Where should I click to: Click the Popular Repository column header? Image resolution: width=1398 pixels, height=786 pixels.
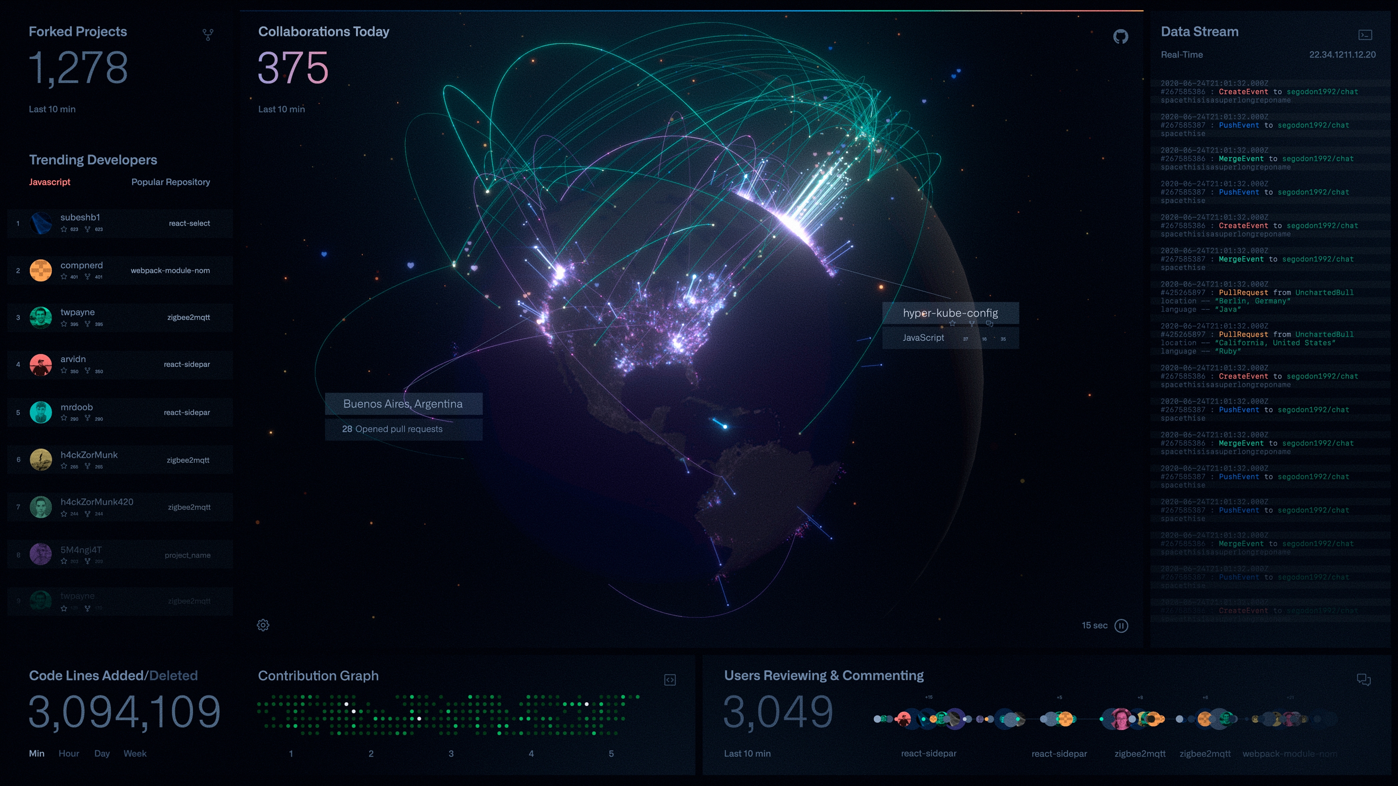point(171,182)
